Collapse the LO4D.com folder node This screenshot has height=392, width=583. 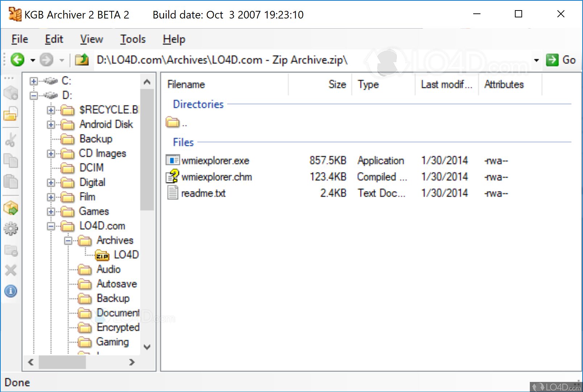[x=51, y=226]
